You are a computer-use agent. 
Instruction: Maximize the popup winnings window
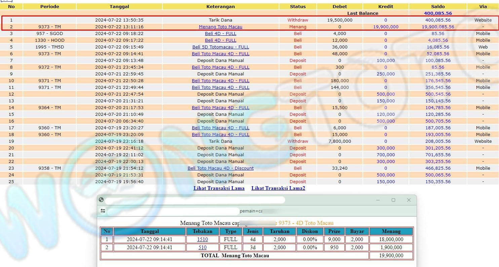click(393, 200)
